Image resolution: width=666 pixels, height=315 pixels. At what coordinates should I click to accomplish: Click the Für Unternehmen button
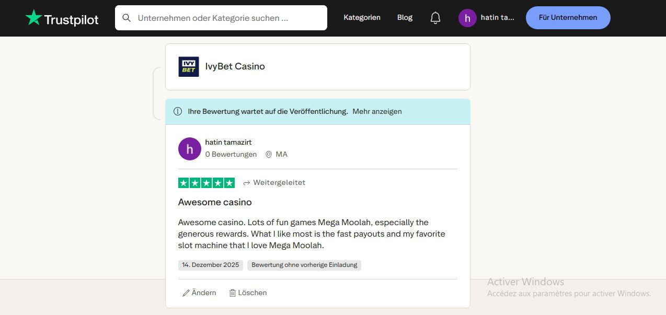[568, 18]
